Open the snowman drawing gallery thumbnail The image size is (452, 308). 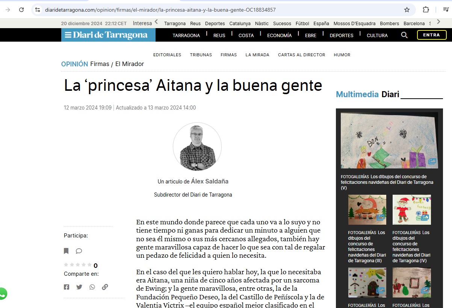[367, 282]
